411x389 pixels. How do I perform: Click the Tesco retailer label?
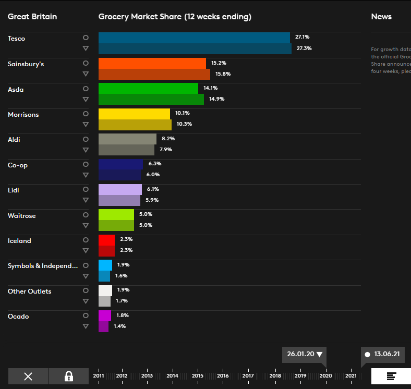coord(17,39)
